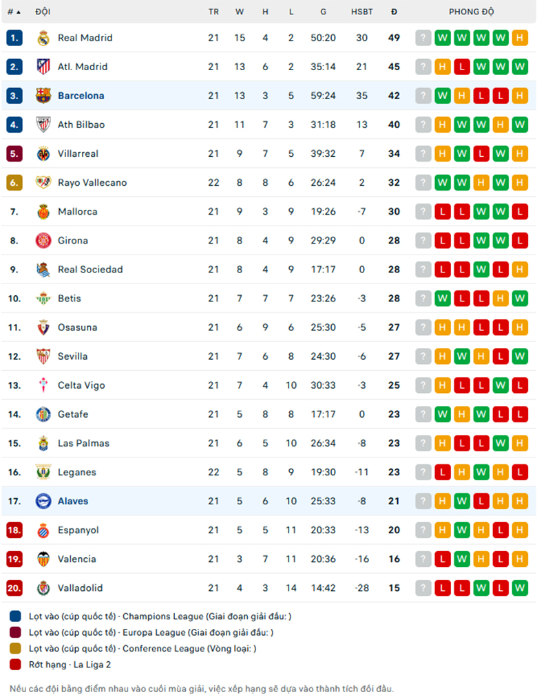Sort by the HSBT goal difference header

(x=361, y=12)
